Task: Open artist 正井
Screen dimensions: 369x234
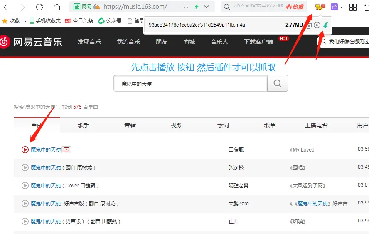Action: (234, 221)
